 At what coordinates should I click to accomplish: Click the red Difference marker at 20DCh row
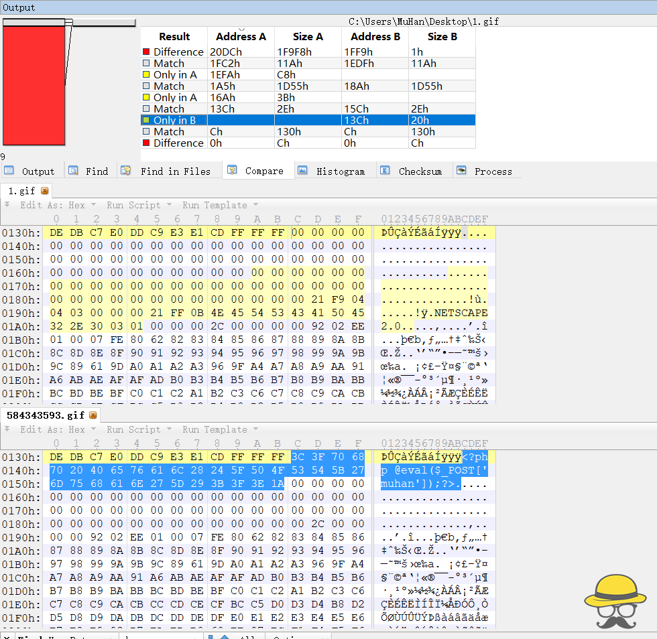click(x=146, y=52)
